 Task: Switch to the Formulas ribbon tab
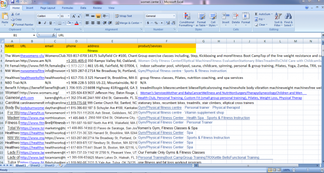(68, 8)
